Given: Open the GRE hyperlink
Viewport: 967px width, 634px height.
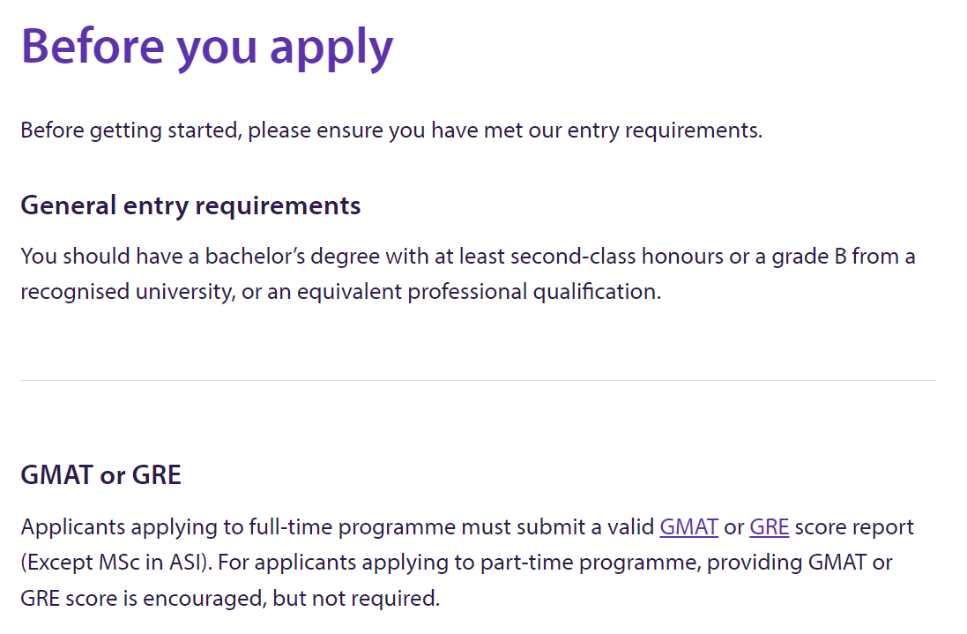Looking at the screenshot, I should click(769, 527).
